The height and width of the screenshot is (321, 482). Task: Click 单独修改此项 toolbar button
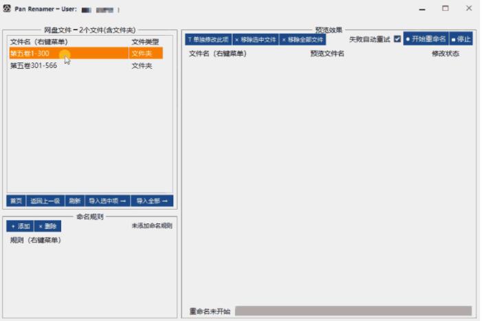click(208, 40)
